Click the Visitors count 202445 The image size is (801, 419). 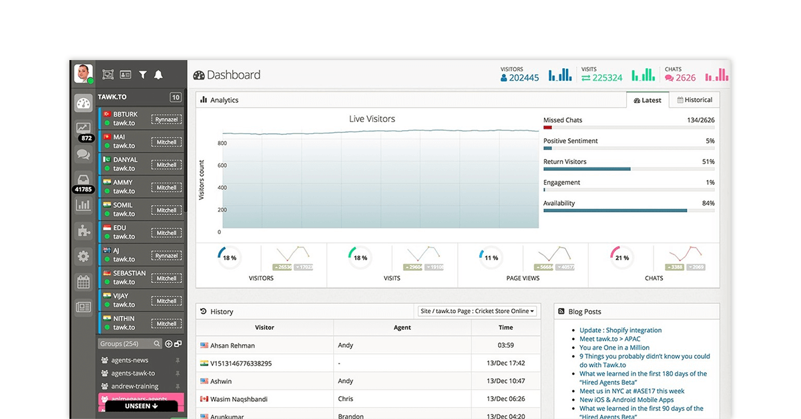pyautogui.click(x=520, y=77)
